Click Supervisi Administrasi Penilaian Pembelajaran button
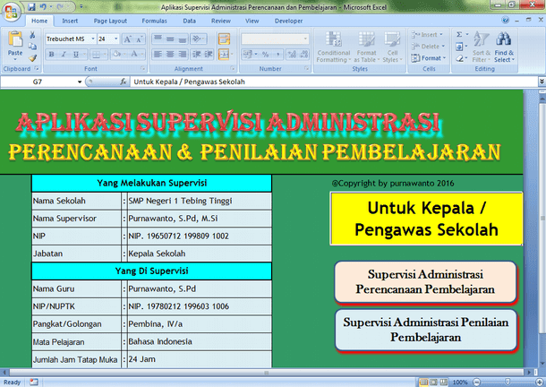The width and height of the screenshot is (546, 387). click(x=425, y=330)
